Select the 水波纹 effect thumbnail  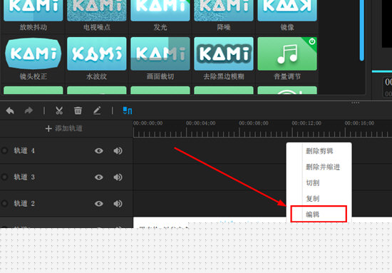click(x=97, y=53)
